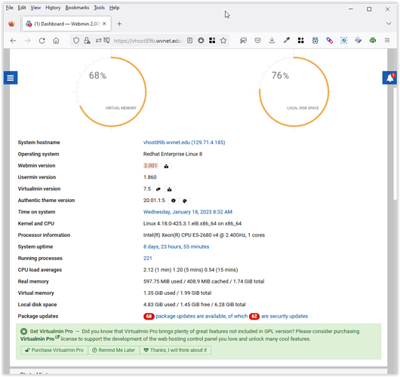Open the 'are security updates' link
400x377 pixels.
click(x=285, y=317)
